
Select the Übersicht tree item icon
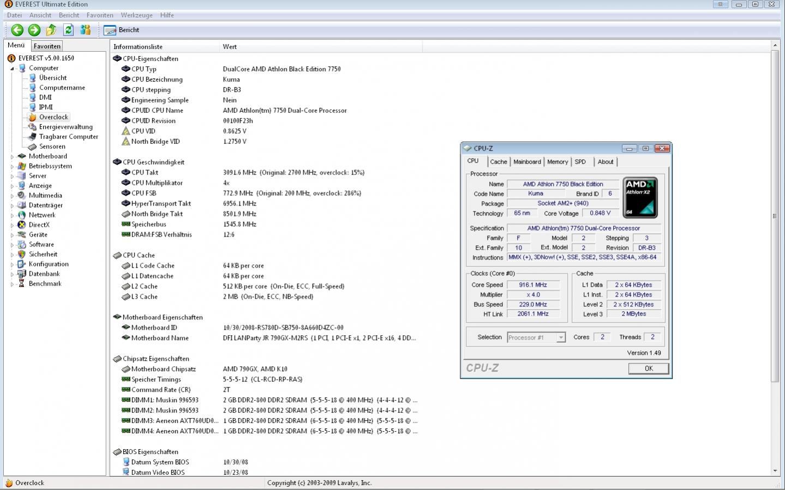[x=32, y=78]
